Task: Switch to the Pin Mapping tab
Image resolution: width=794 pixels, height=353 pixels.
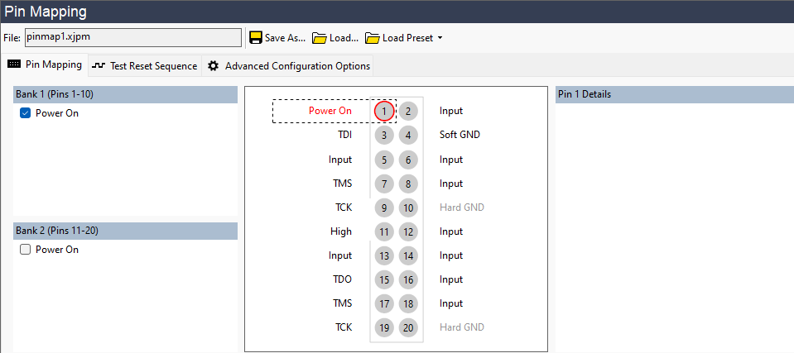Action: (x=45, y=65)
